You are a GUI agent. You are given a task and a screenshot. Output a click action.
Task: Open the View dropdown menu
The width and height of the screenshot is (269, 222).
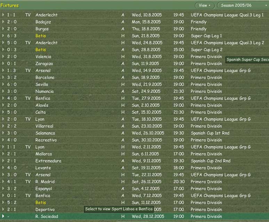(x=205, y=6)
